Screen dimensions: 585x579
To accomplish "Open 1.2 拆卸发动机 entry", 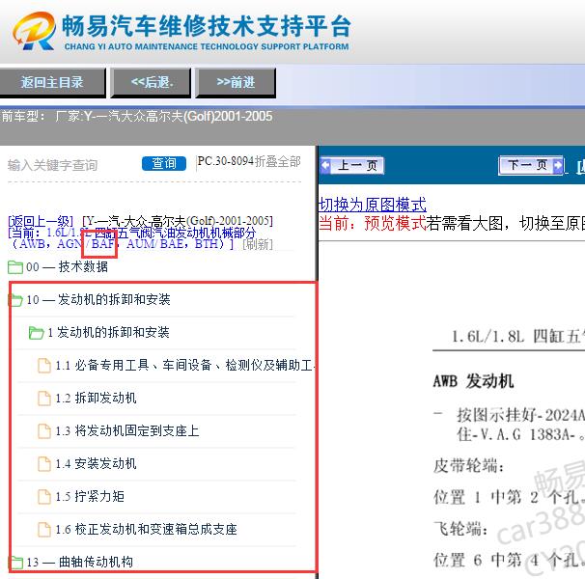I will point(96,398).
